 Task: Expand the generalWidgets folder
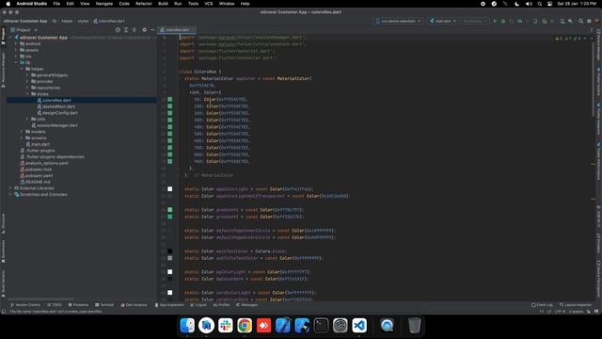click(x=27, y=75)
